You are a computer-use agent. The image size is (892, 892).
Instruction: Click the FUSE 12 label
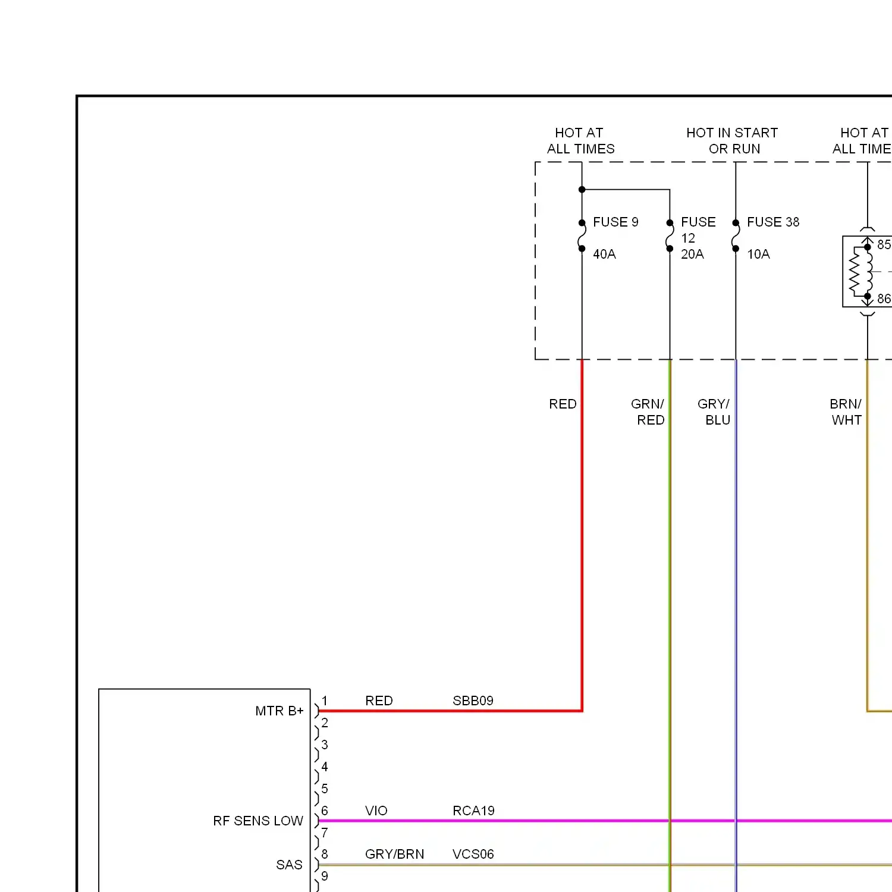[x=698, y=230]
